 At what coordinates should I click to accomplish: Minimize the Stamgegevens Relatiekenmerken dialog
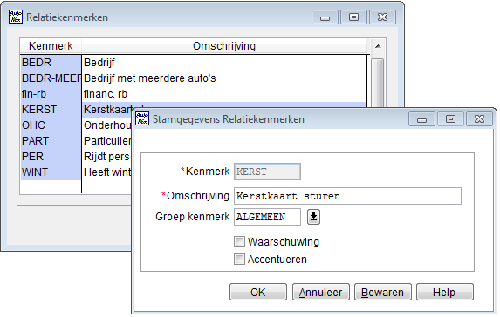(x=421, y=119)
